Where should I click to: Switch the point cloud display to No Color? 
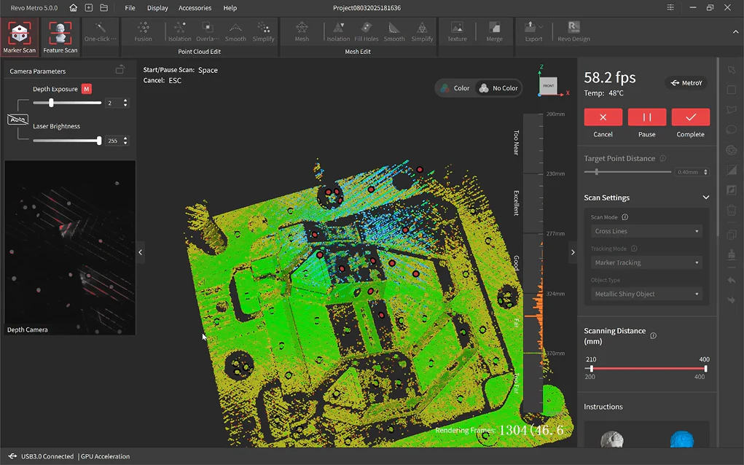[498, 88]
